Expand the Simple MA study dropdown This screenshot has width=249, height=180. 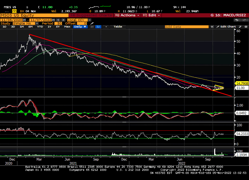(37, 23)
